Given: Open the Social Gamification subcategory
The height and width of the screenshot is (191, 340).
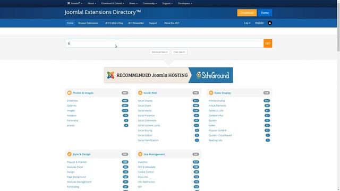Looking at the screenshot, I should pyautogui.click(x=148, y=140).
